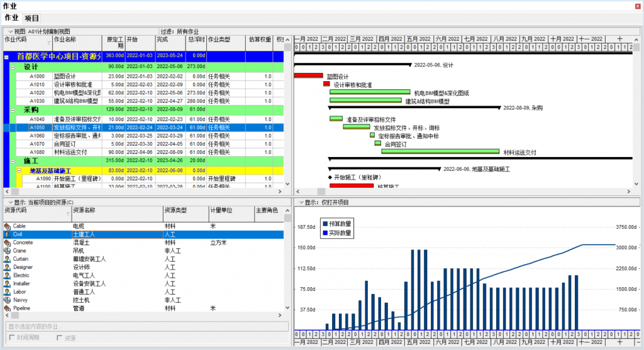Click the 机电BIM模型 green Gantt bar
This screenshot has width=644, height=350.
click(370, 92)
